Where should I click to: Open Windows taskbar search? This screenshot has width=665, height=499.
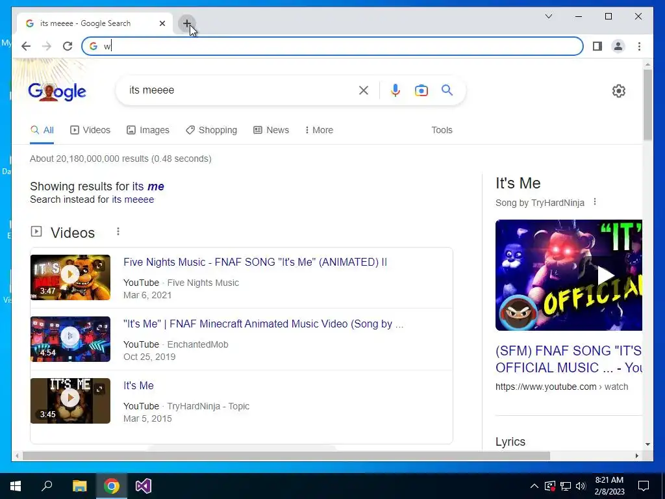(47, 486)
